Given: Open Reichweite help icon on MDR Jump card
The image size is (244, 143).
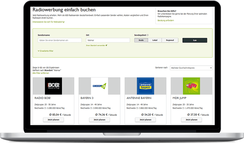Looking at the screenshot, I should pyautogui.click(x=183, y=108).
